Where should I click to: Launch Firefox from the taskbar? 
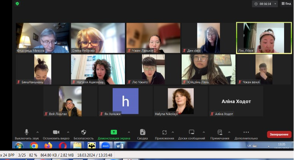pos(48,146)
